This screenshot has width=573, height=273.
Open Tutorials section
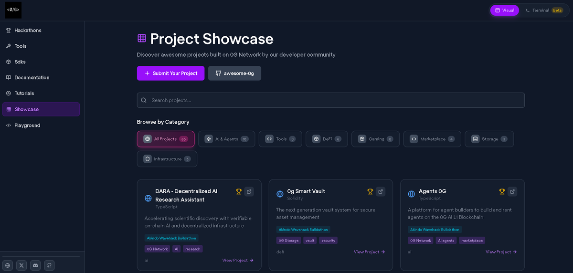[41, 93]
